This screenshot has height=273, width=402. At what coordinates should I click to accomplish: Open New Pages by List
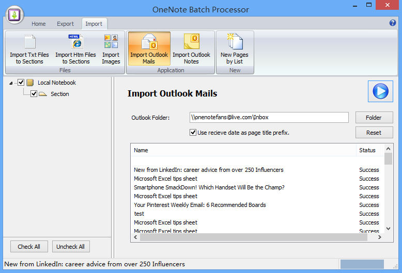point(235,49)
